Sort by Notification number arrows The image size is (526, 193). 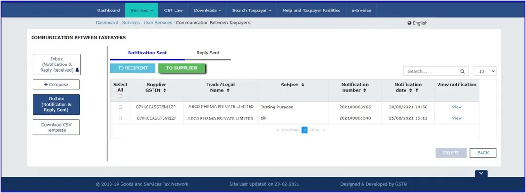pyautogui.click(x=365, y=90)
